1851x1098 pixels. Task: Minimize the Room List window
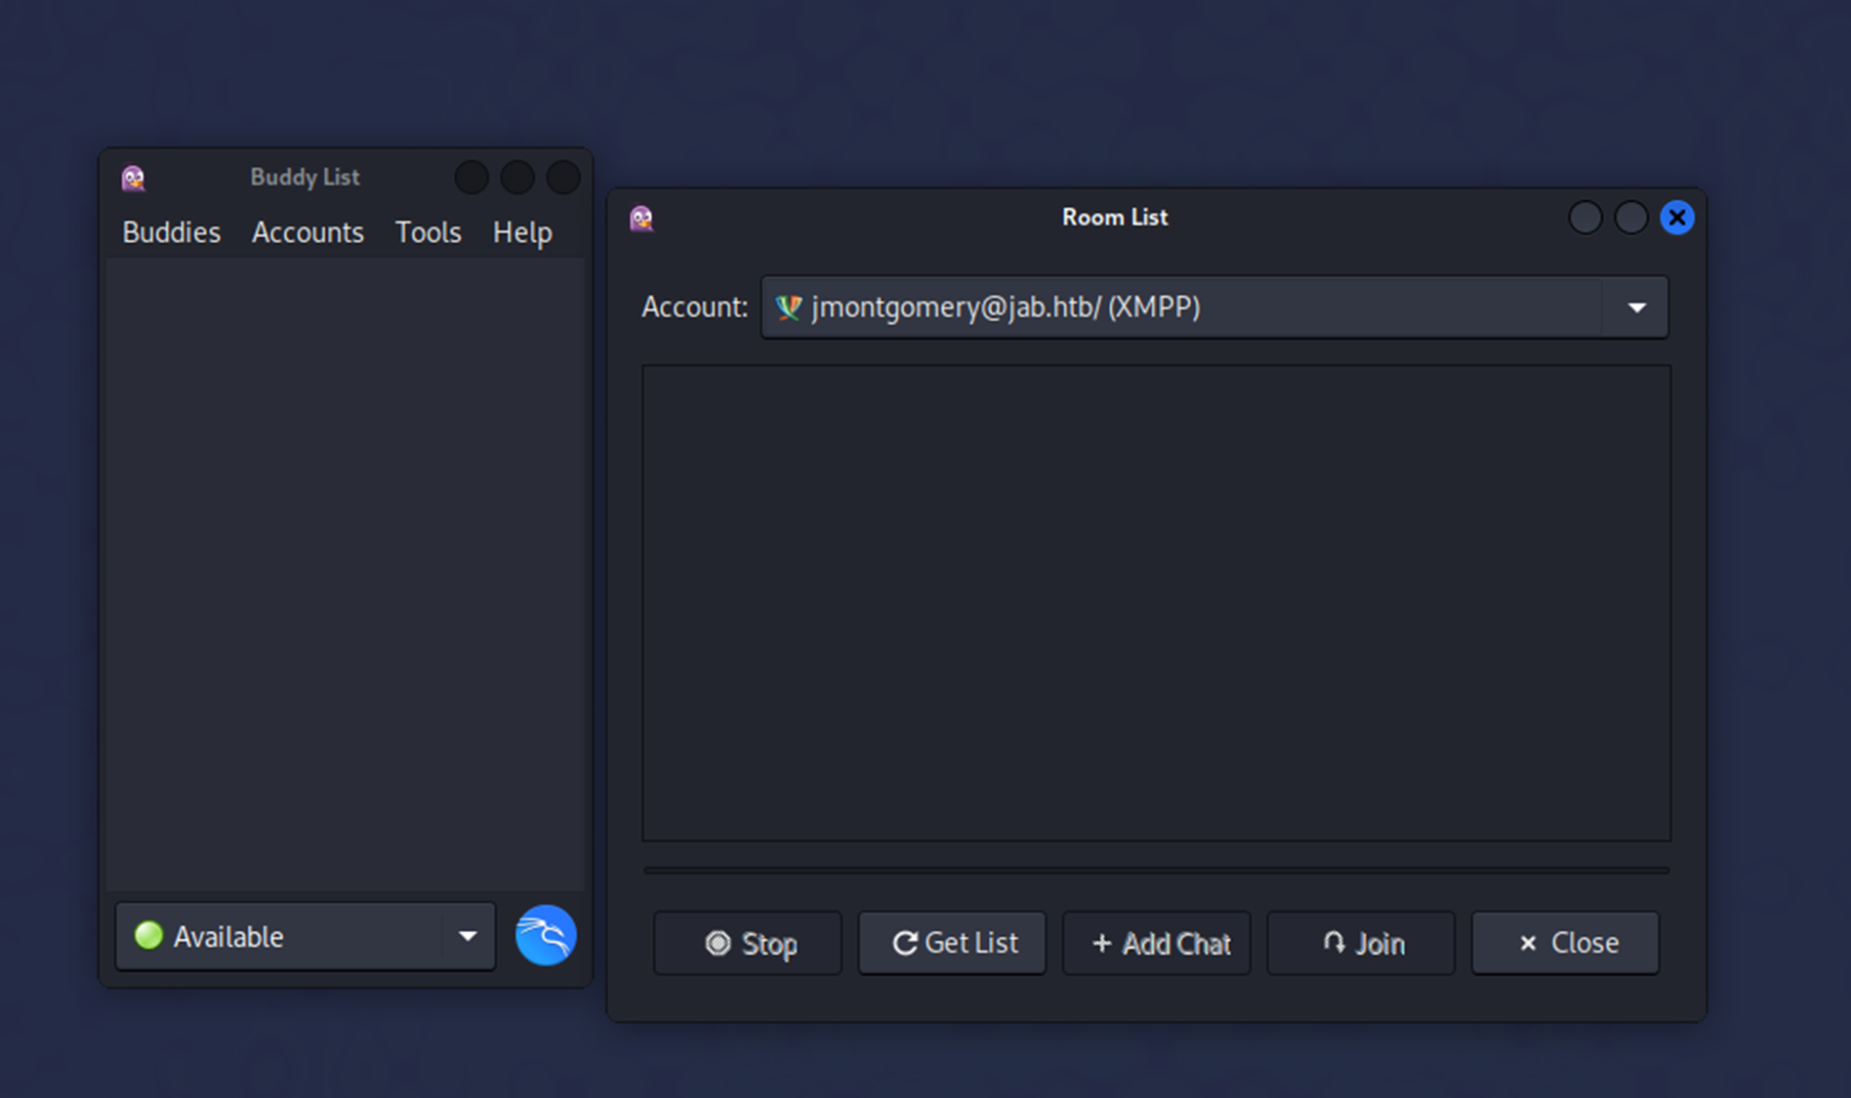(x=1585, y=218)
